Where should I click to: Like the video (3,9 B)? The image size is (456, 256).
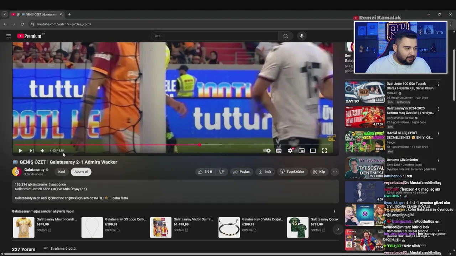tap(205, 172)
